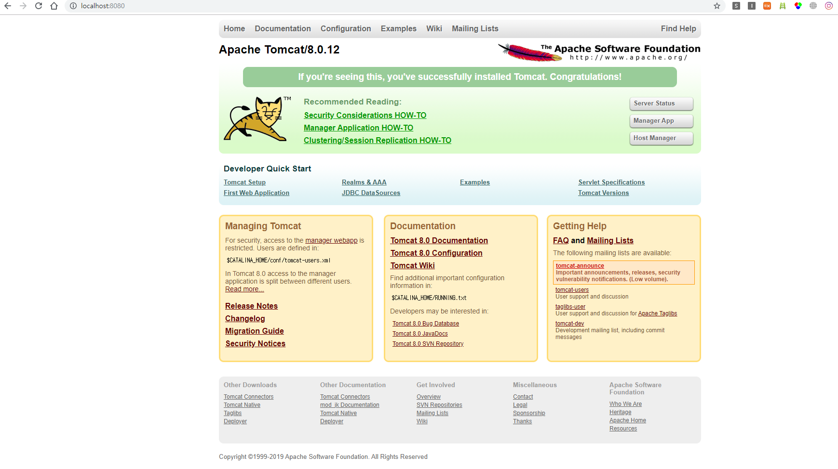
Task: Open the First Web Application link
Action: (257, 193)
